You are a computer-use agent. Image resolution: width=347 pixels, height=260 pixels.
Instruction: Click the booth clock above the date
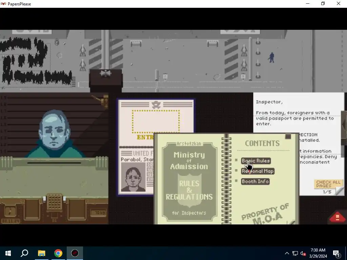(x=10, y=211)
